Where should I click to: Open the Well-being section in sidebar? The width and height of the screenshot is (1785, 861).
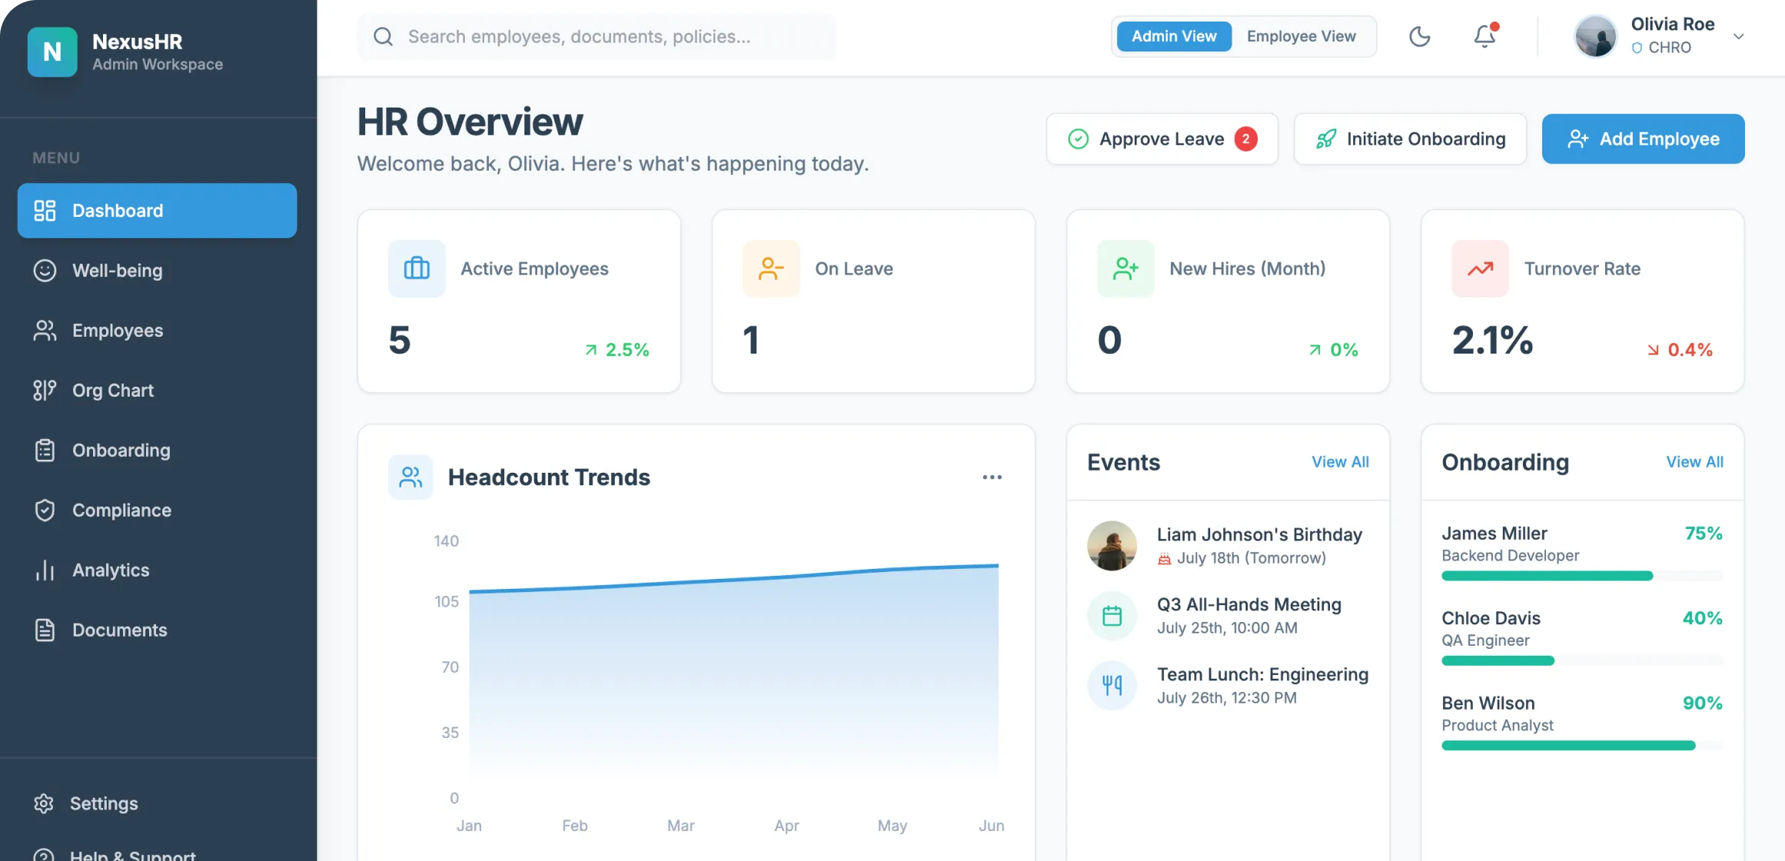pyautogui.click(x=117, y=271)
